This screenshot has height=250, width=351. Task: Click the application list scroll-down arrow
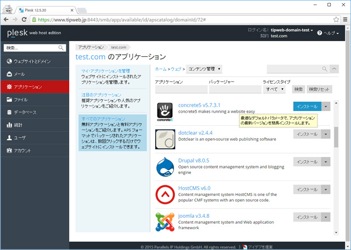click(x=336, y=232)
